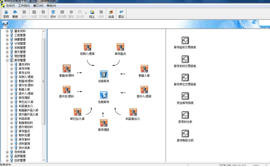The width and height of the screenshot is (270, 167).
Task: Click the 刷新 refresh toolbar icon
Action: tap(15, 14)
